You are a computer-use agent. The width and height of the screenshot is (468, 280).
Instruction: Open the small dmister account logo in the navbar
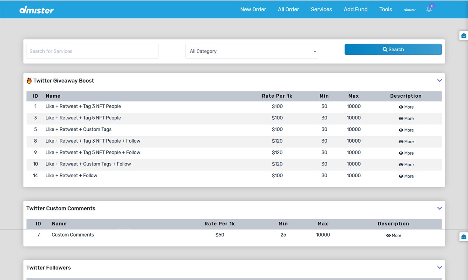[x=410, y=10]
